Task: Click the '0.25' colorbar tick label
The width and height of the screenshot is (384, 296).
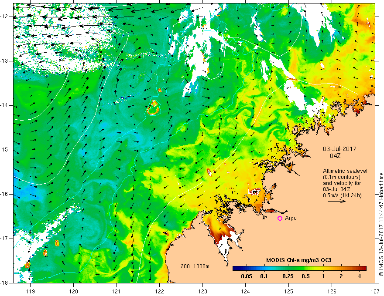Action: pos(288,276)
